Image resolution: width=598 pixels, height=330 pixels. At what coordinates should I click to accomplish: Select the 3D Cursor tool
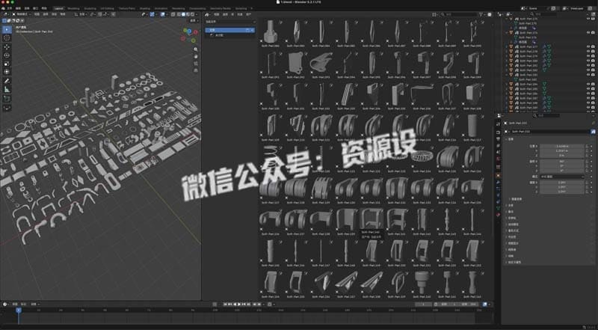click(7, 38)
